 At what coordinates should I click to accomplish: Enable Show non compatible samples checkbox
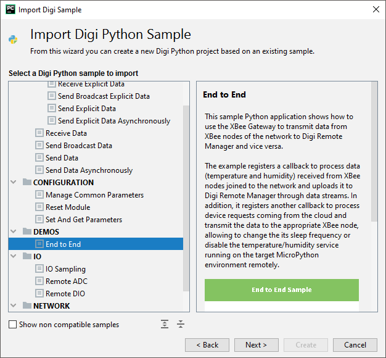point(13,325)
